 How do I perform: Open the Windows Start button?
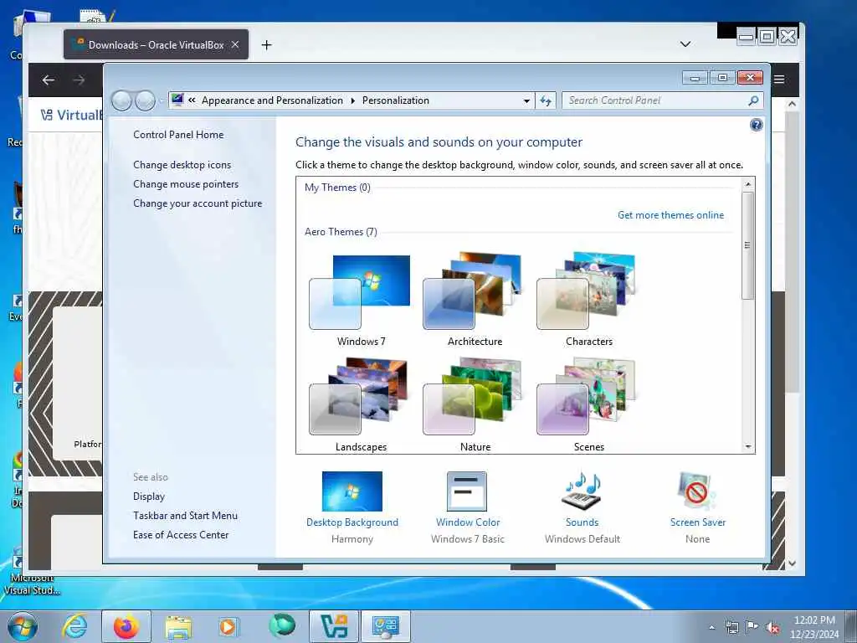click(x=23, y=626)
